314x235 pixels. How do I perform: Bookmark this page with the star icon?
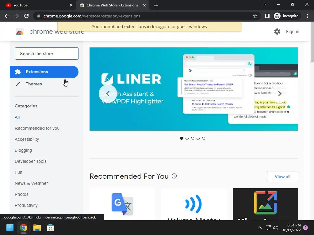[x=255, y=16]
